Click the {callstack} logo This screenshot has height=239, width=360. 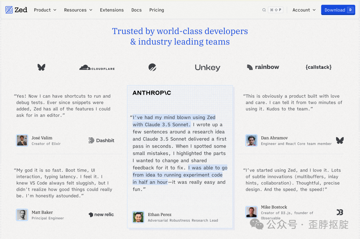318,67
